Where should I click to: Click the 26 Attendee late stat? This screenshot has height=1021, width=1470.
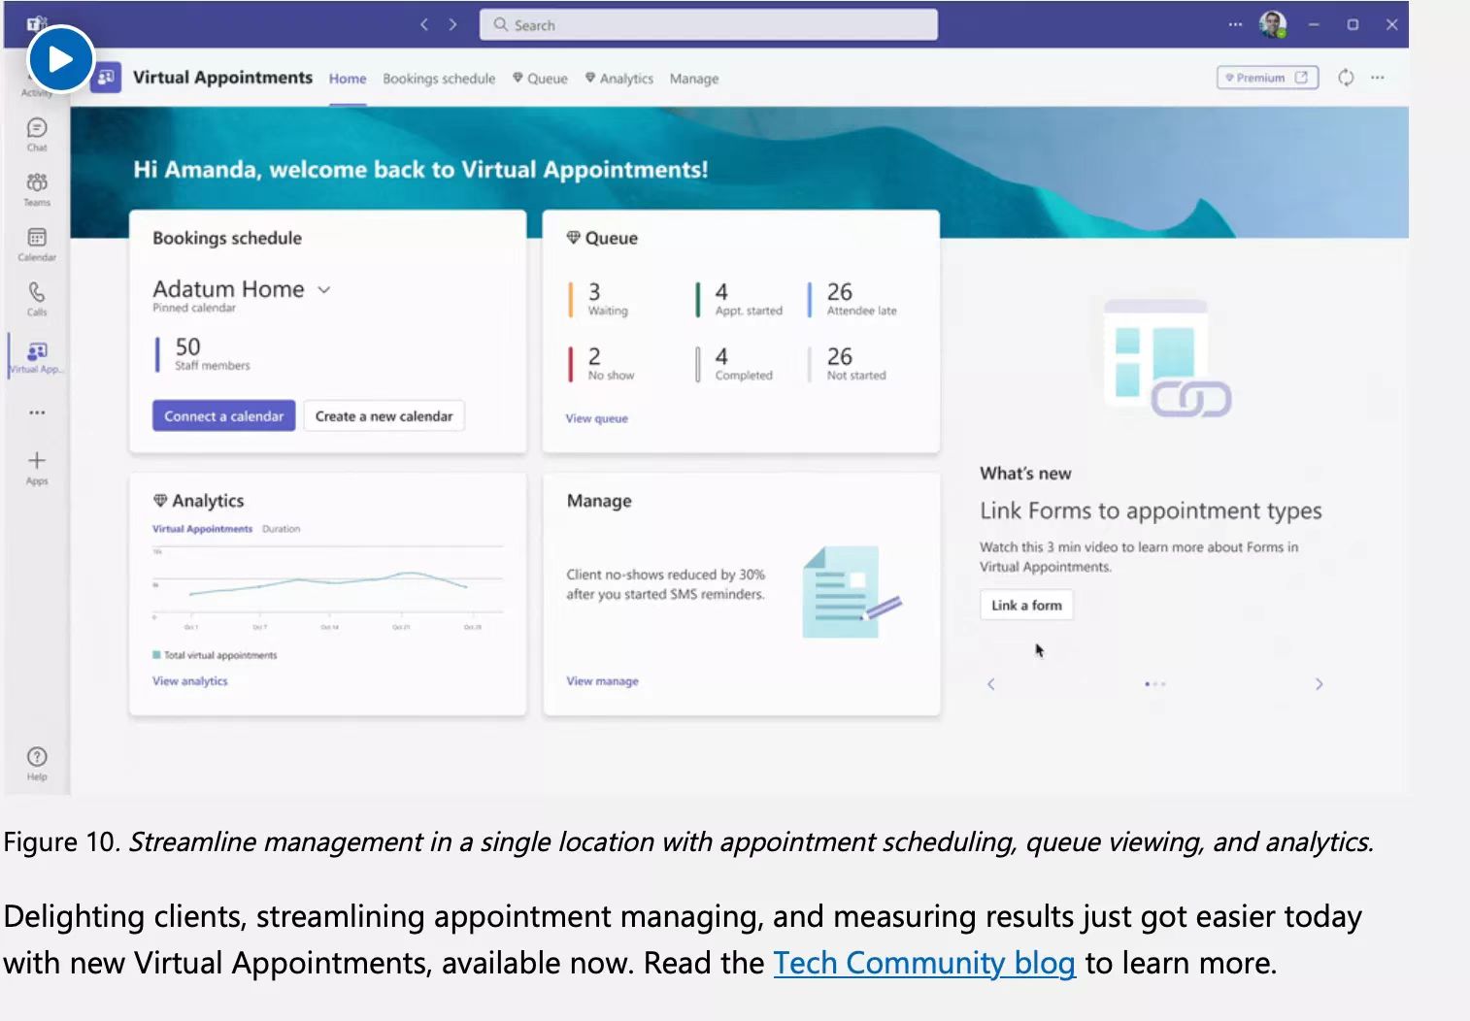tap(852, 299)
